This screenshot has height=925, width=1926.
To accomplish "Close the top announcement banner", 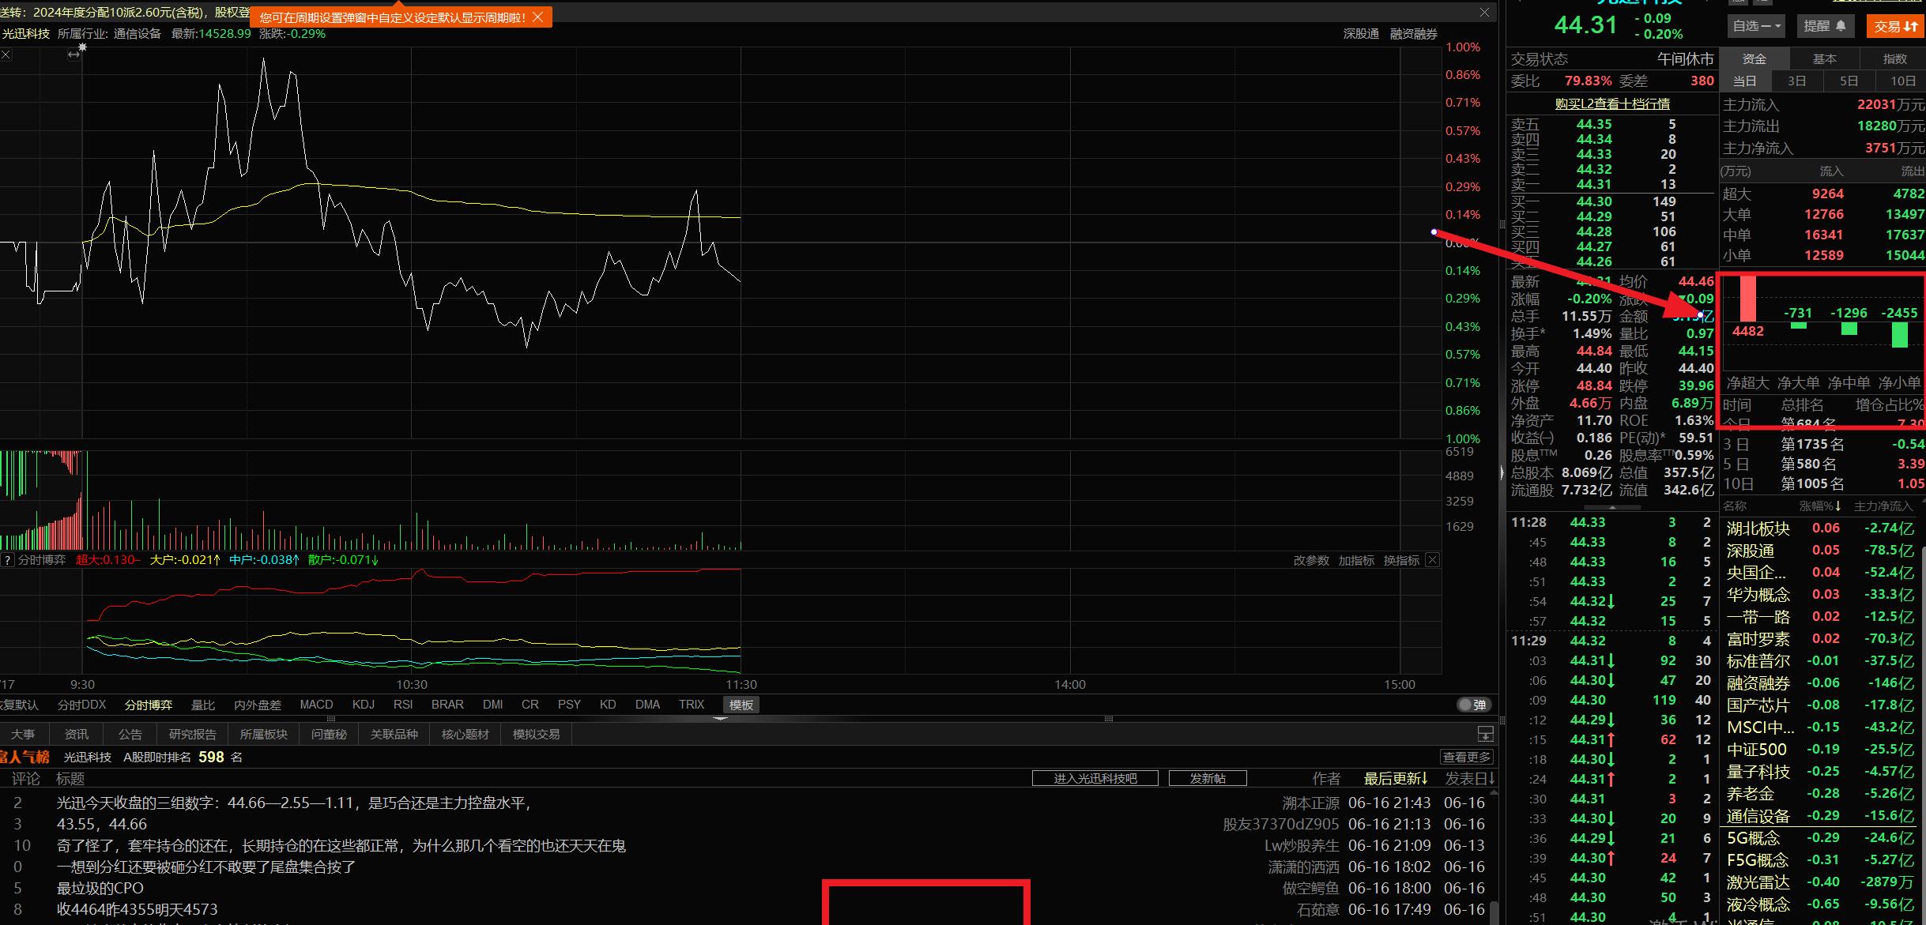I will (1484, 13).
